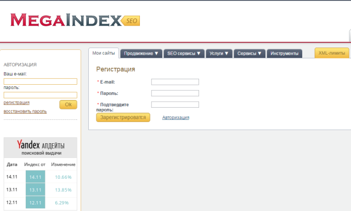Click the Индекс от column header
Screen dimensions: 351x211
35,165
